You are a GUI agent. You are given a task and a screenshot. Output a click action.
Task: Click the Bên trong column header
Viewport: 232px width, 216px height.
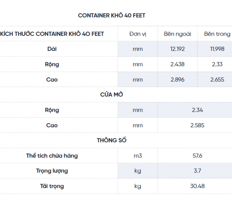pyautogui.click(x=217, y=34)
